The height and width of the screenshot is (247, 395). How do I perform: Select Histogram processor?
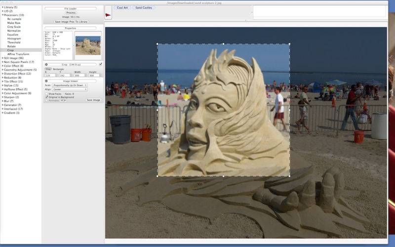pos(14,39)
